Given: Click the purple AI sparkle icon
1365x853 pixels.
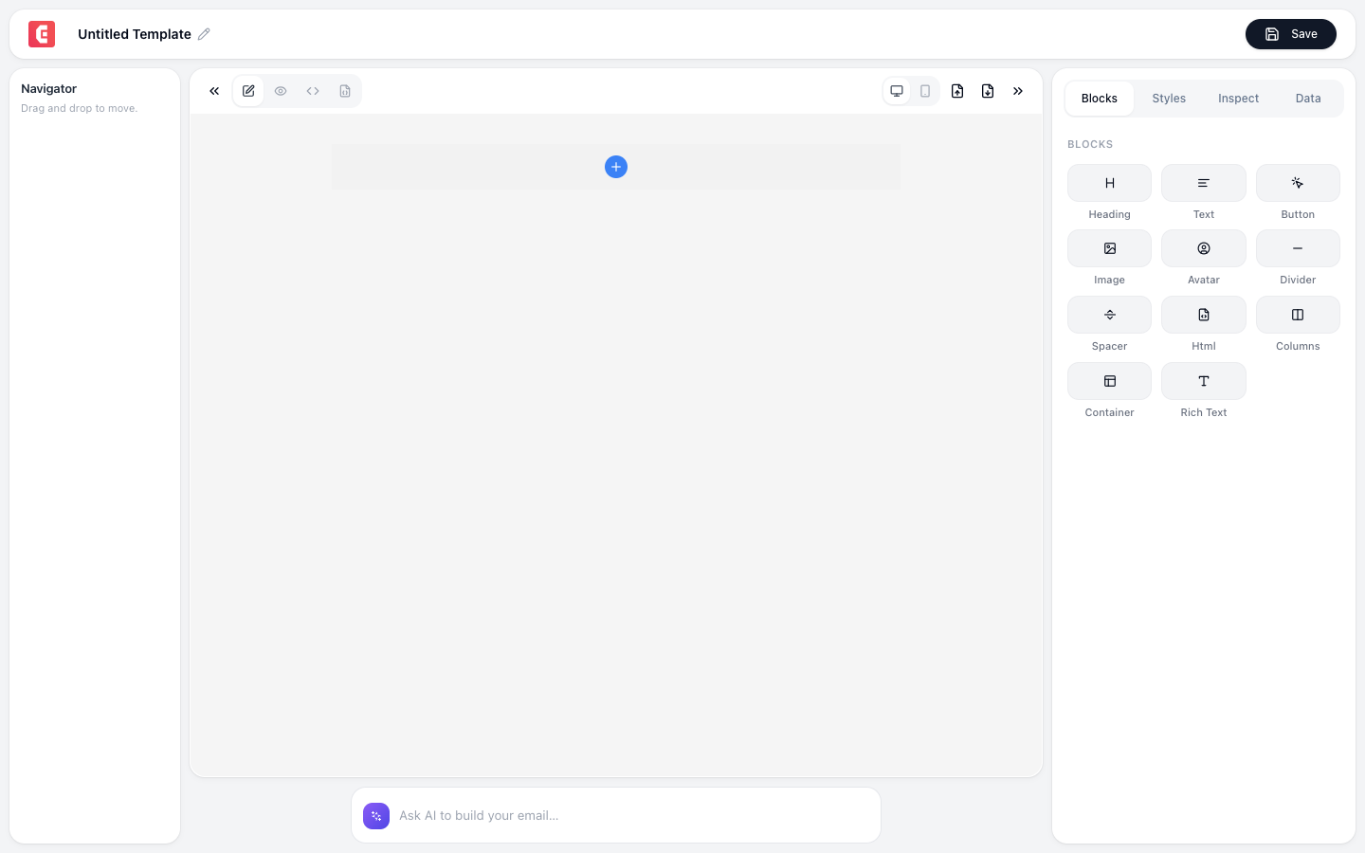Looking at the screenshot, I should [x=376, y=815].
